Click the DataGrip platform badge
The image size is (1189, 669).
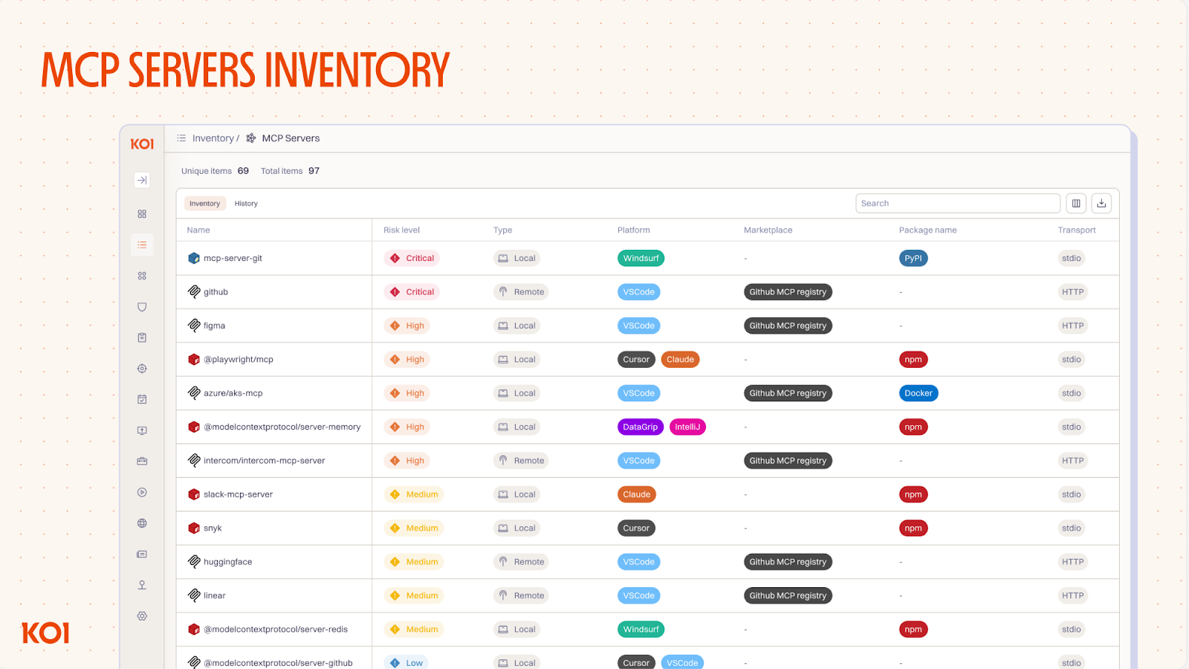[x=641, y=427]
